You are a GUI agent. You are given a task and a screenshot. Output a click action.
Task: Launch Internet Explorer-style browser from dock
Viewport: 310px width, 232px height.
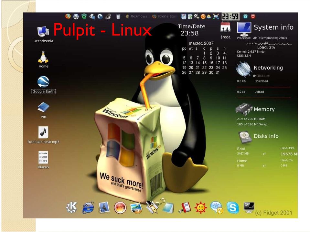pyautogui.click(x=88, y=208)
